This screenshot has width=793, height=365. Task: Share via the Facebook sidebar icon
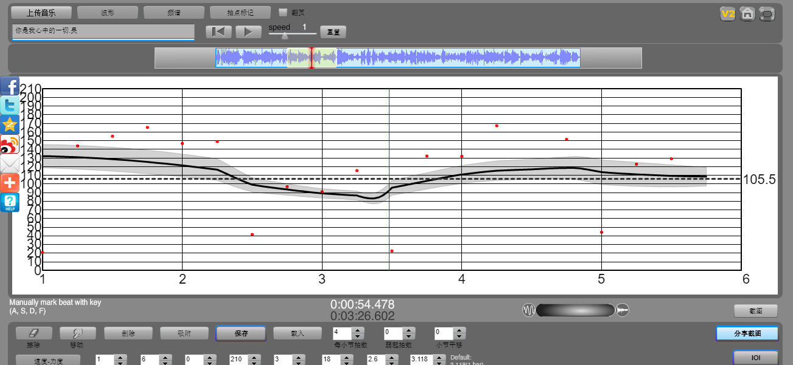(10, 86)
